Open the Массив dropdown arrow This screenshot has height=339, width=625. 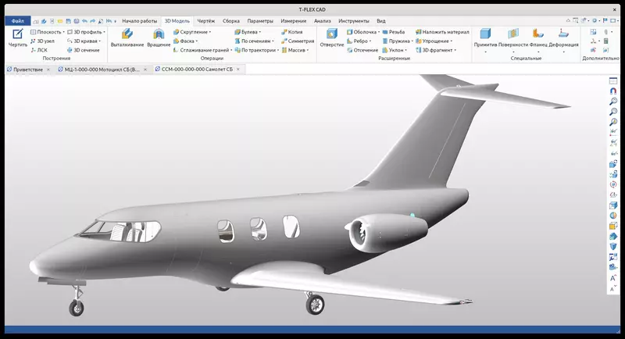[308, 50]
